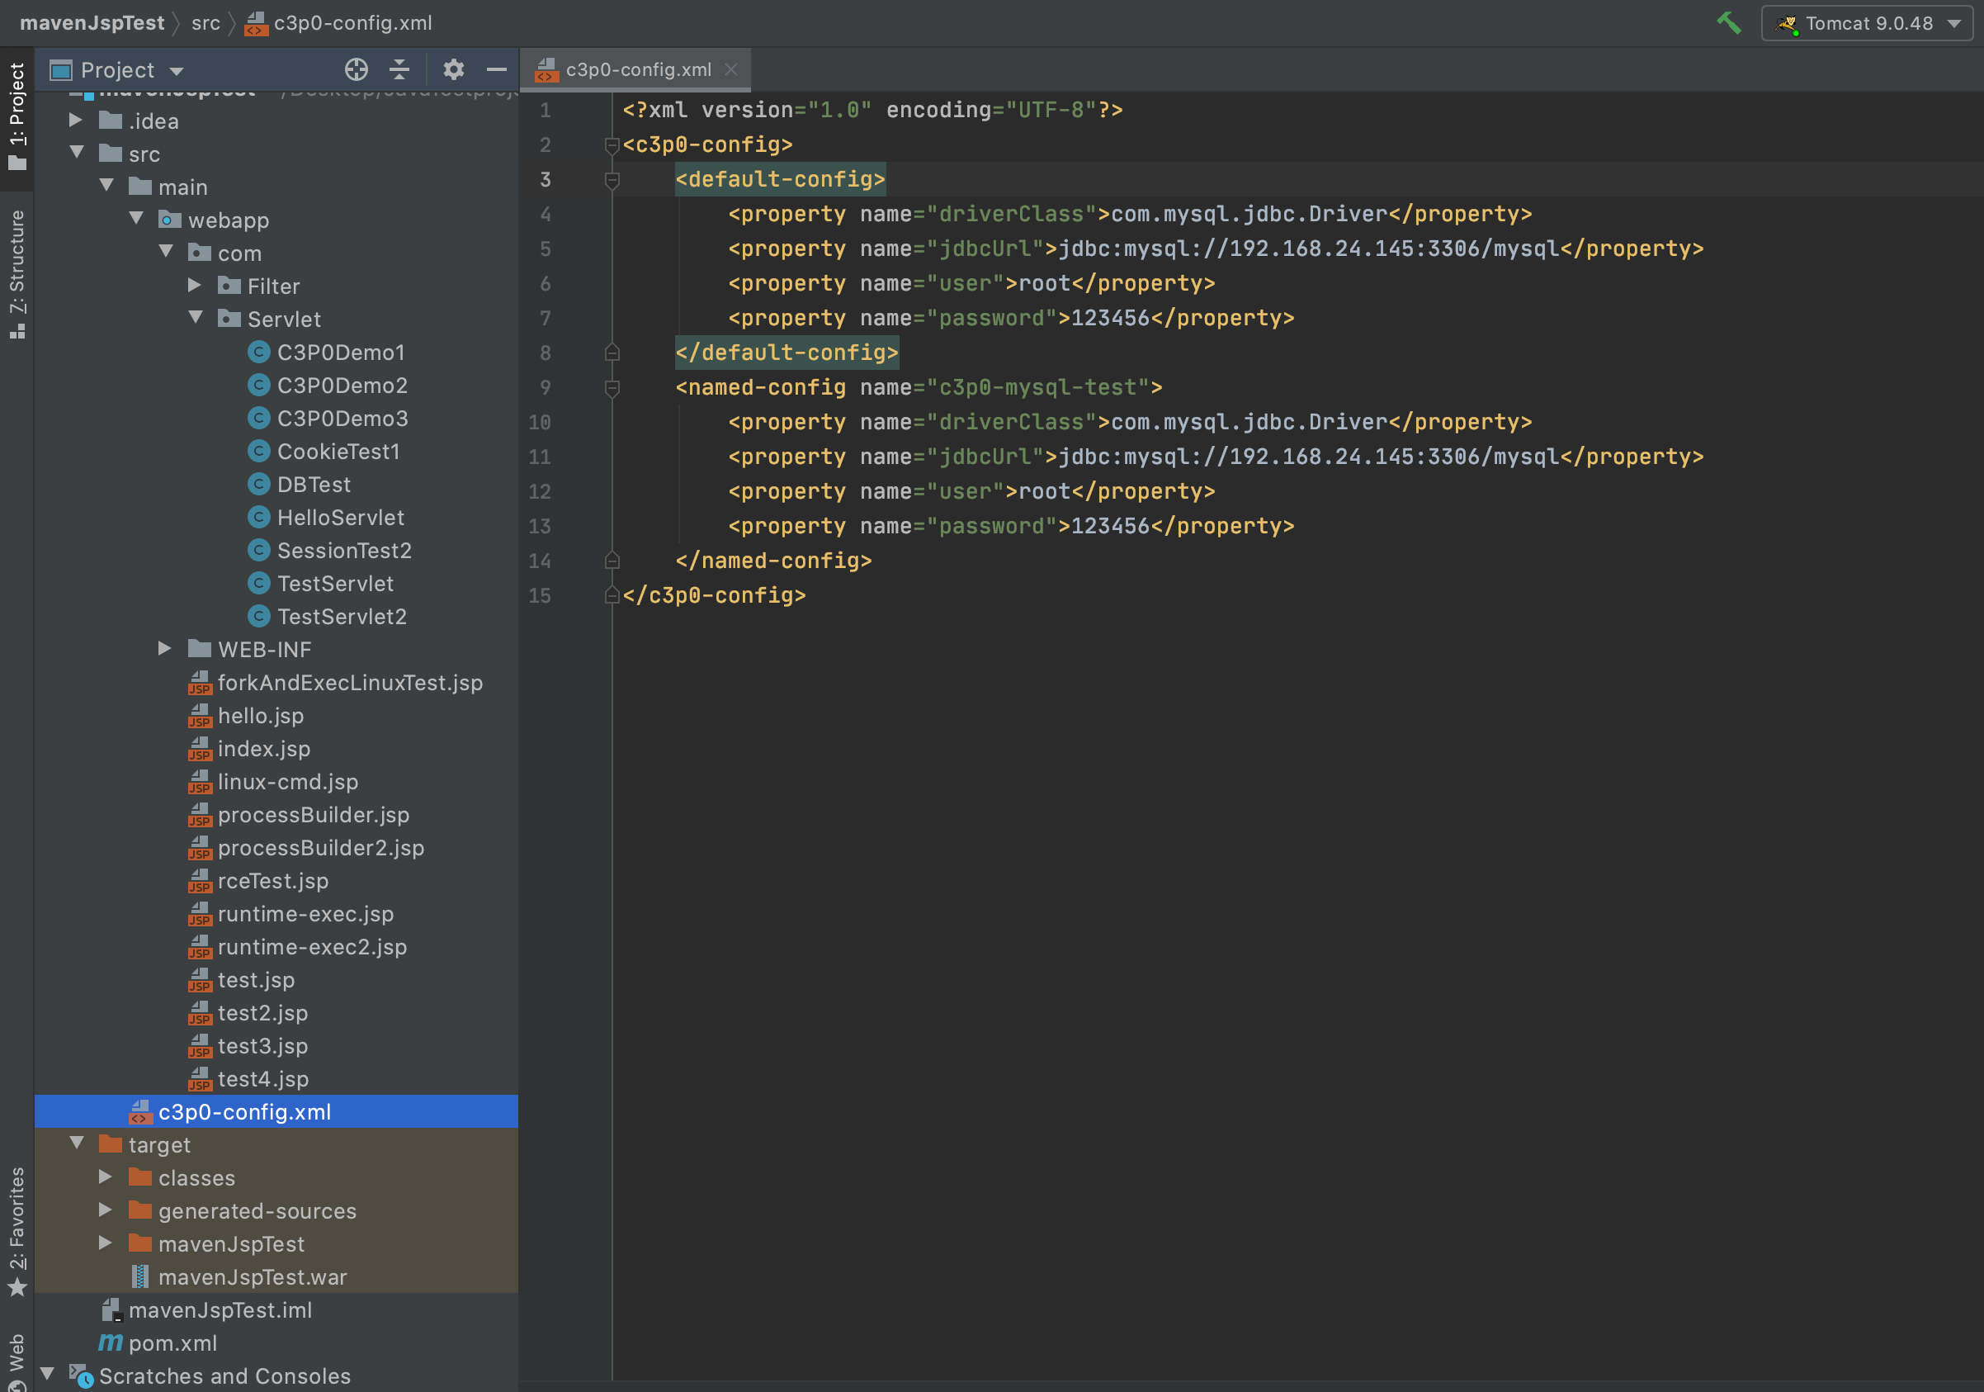Viewport: 1984px width, 1392px height.
Task: Click the green Build project hammer icon
Action: (1728, 23)
